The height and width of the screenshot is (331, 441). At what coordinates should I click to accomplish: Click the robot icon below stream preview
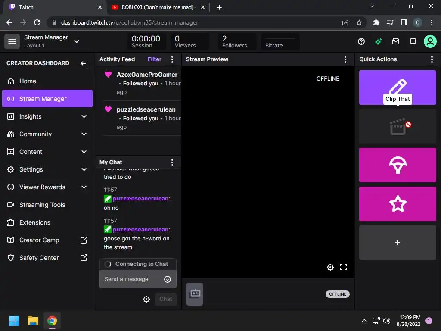(x=195, y=294)
